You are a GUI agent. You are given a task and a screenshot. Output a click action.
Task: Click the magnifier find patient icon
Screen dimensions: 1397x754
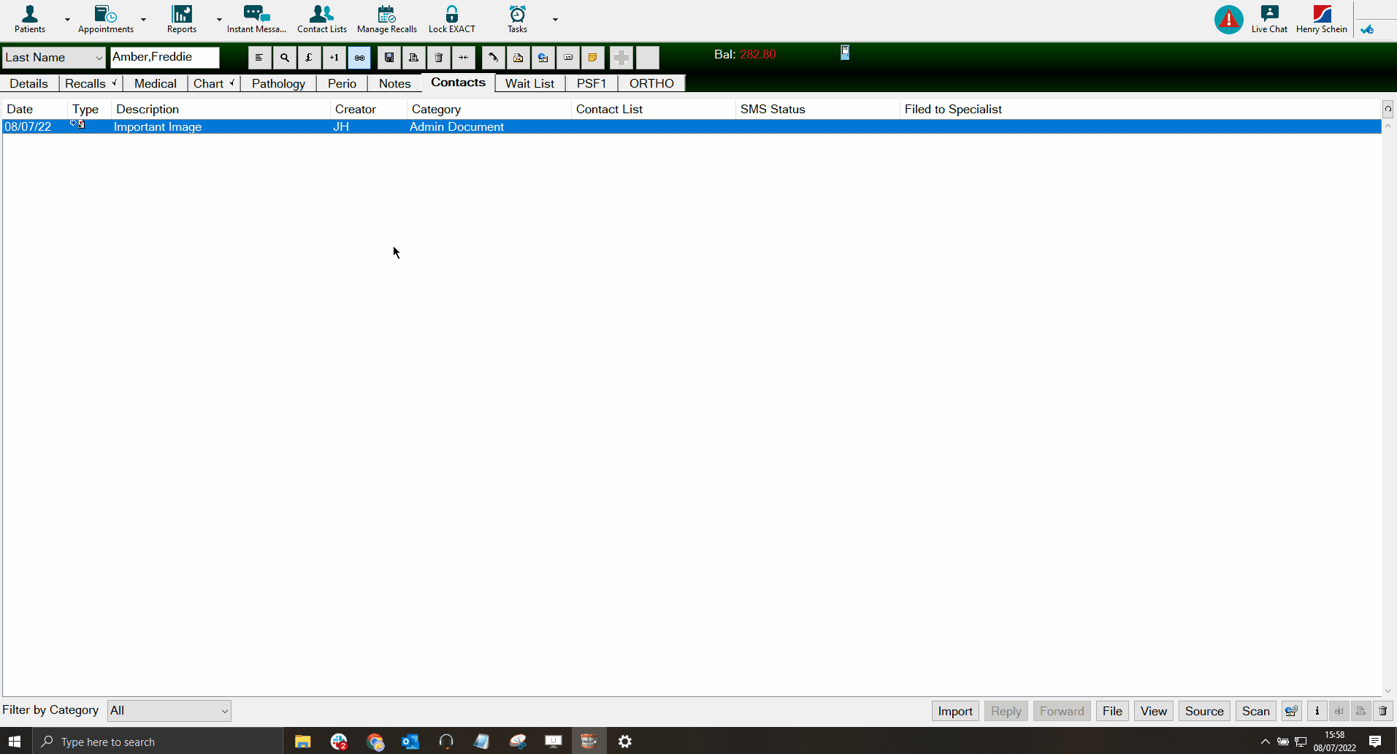284,58
